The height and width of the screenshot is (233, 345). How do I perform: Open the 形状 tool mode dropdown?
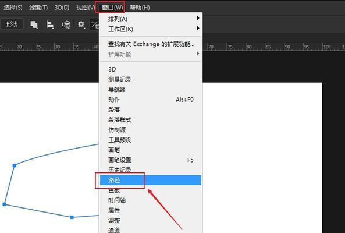point(12,24)
